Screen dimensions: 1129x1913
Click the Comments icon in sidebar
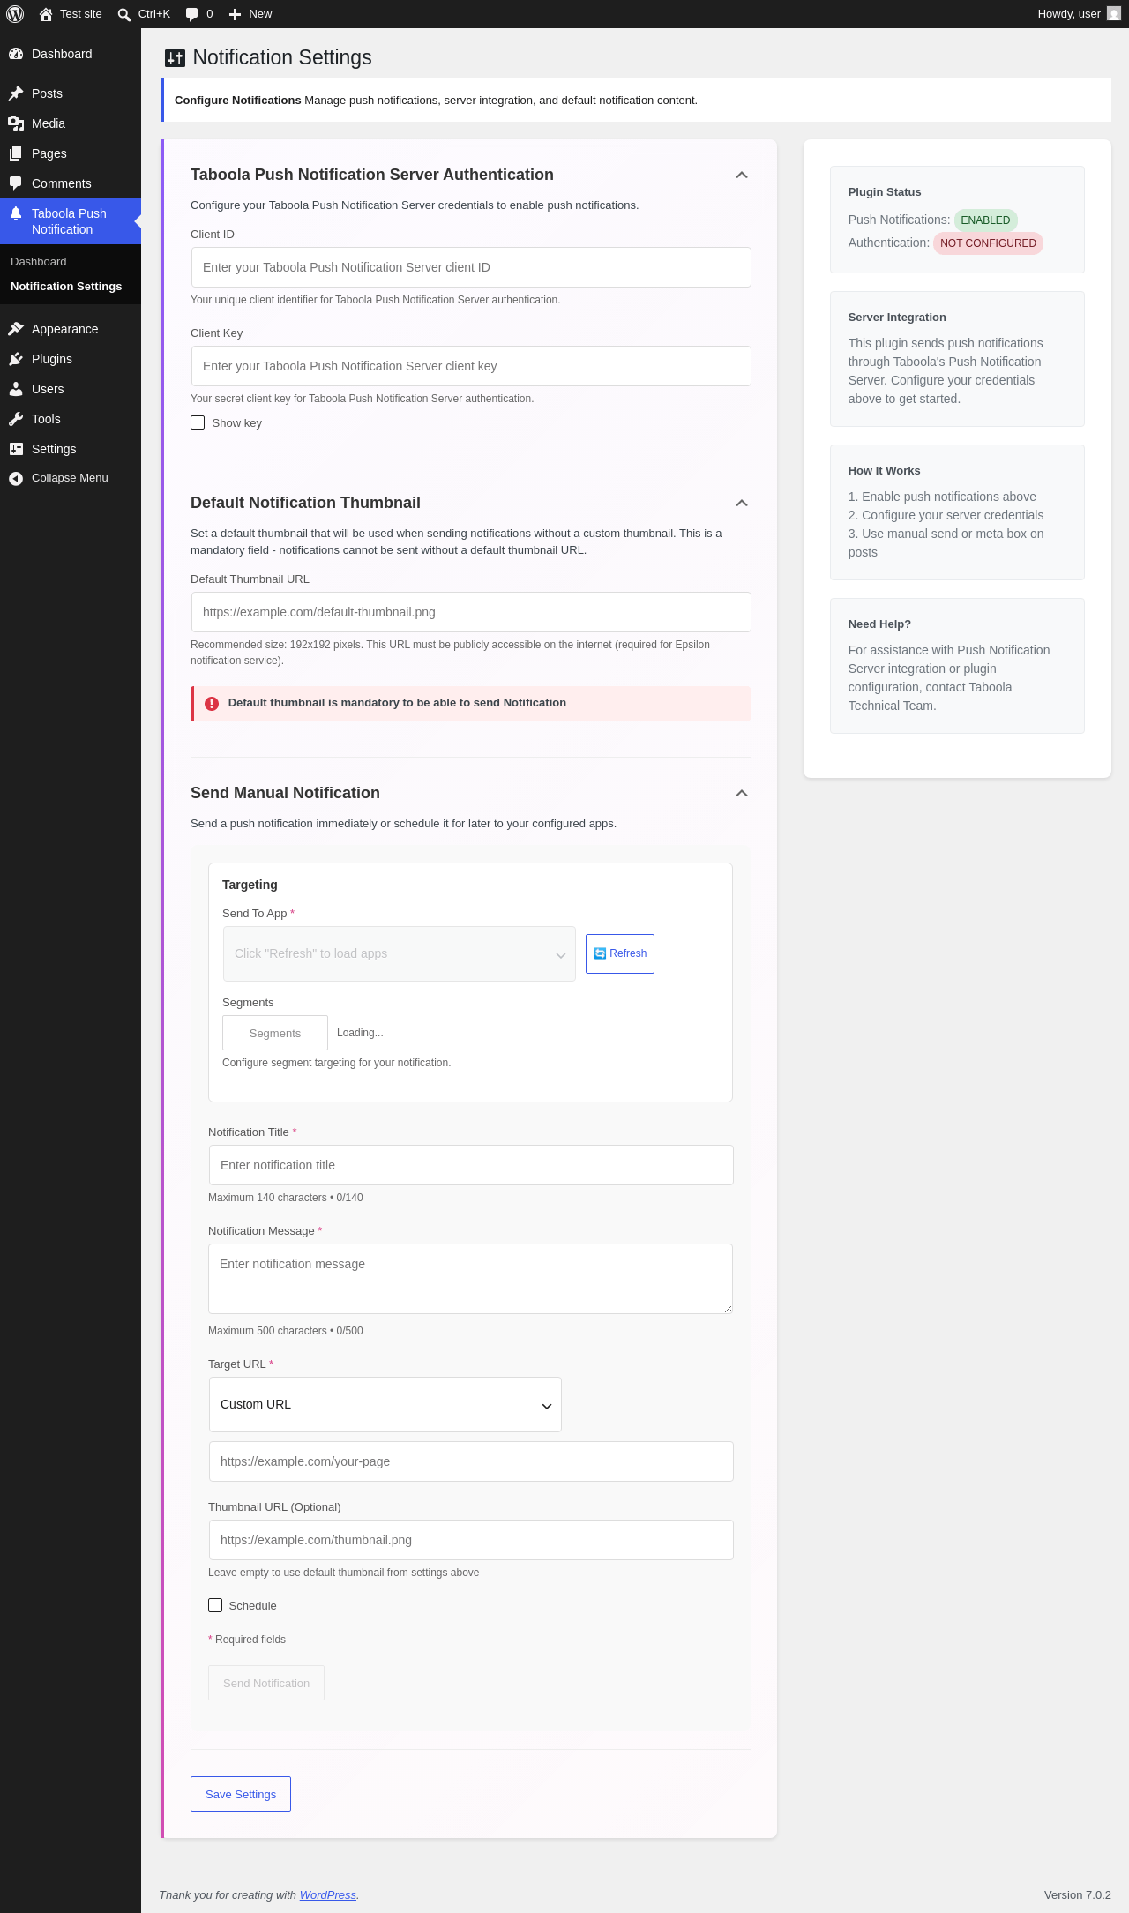pos(16,183)
